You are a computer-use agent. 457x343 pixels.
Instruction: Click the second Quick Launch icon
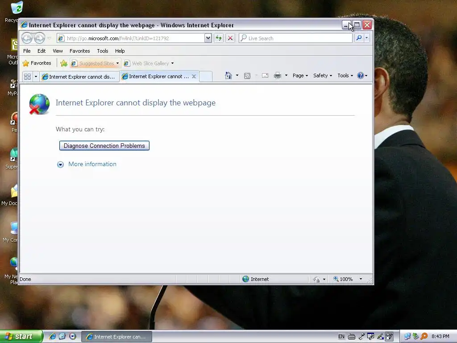(62, 336)
